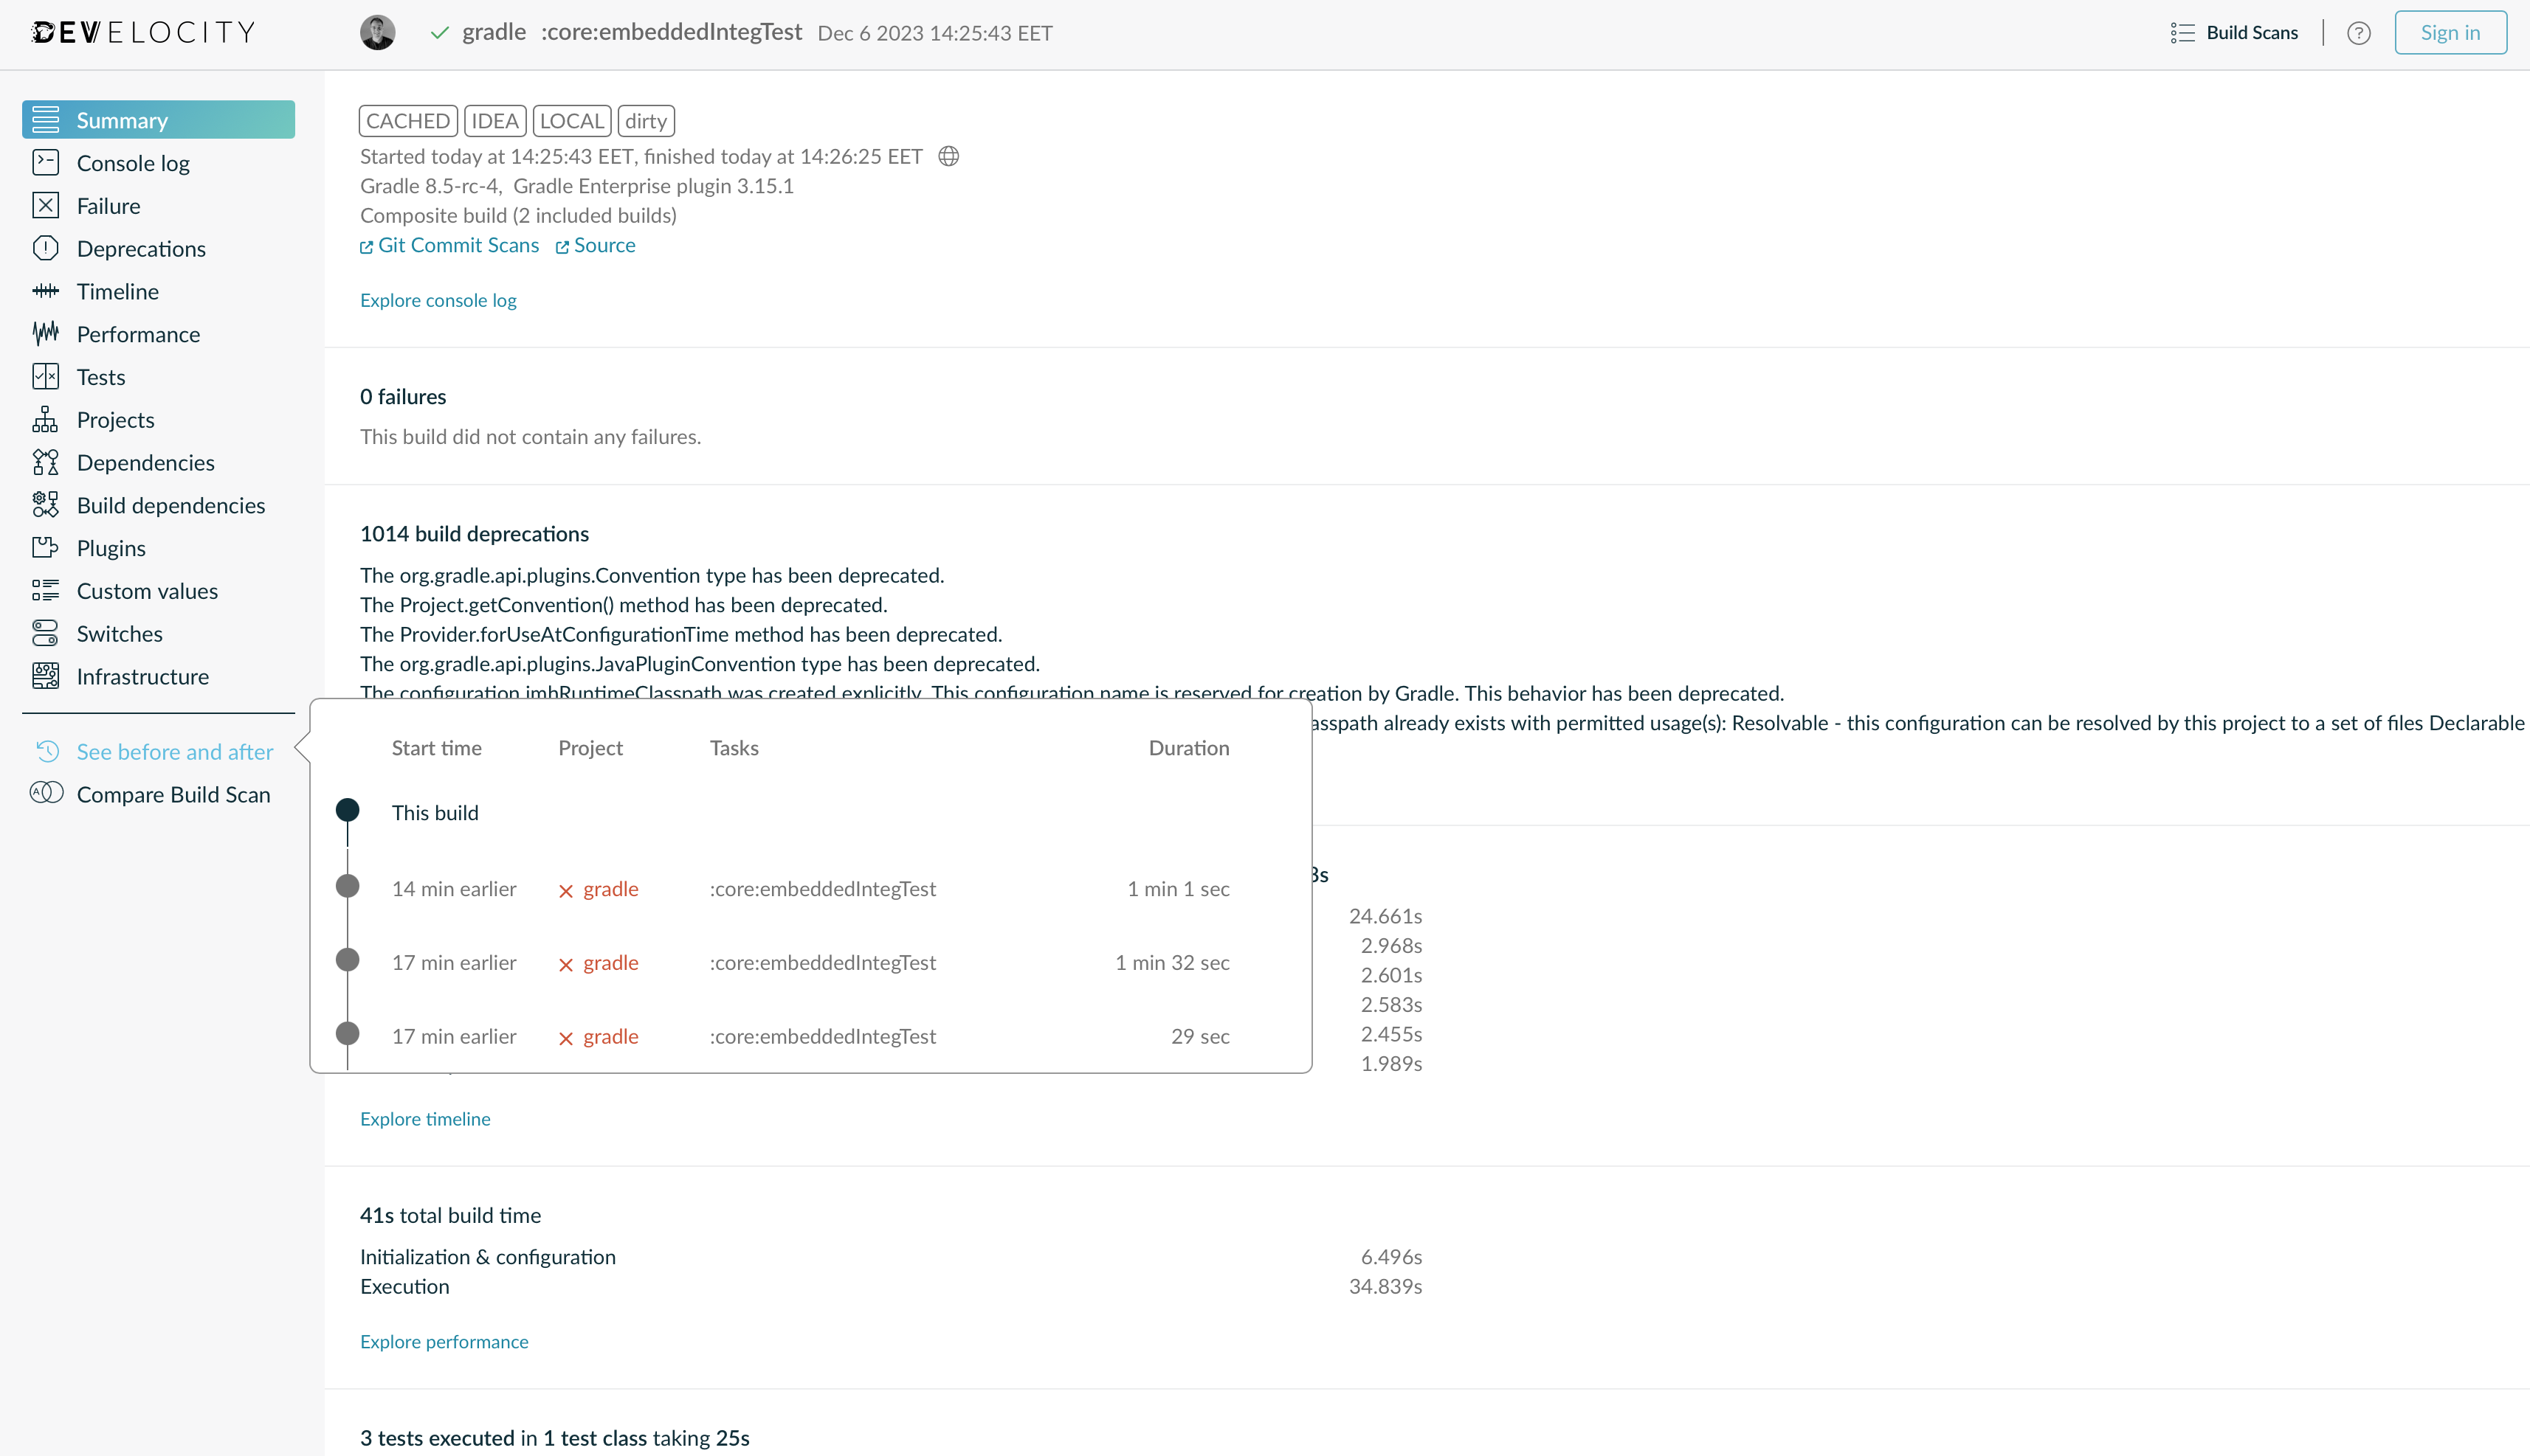Open the Git Commit Scans link

click(457, 245)
